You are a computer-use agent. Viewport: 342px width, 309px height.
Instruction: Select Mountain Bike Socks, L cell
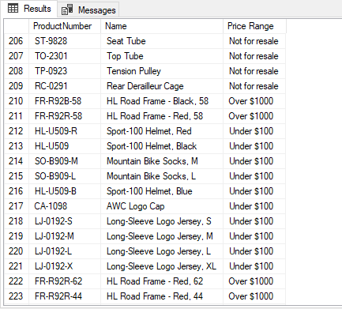click(x=162, y=176)
